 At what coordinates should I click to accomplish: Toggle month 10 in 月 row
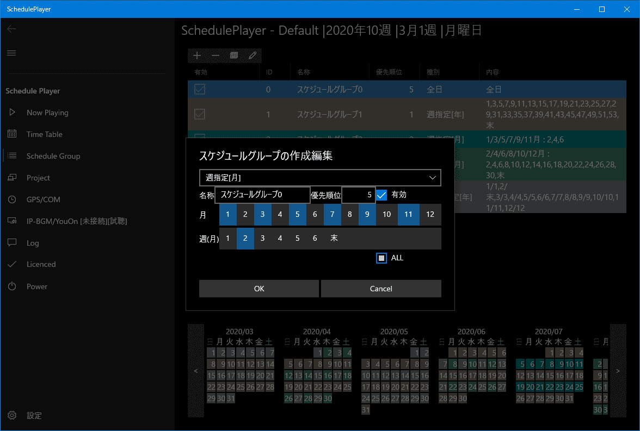(x=387, y=215)
